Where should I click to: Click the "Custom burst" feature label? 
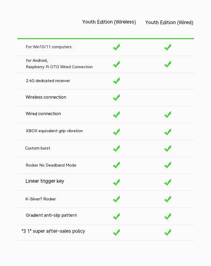[x=38, y=148]
